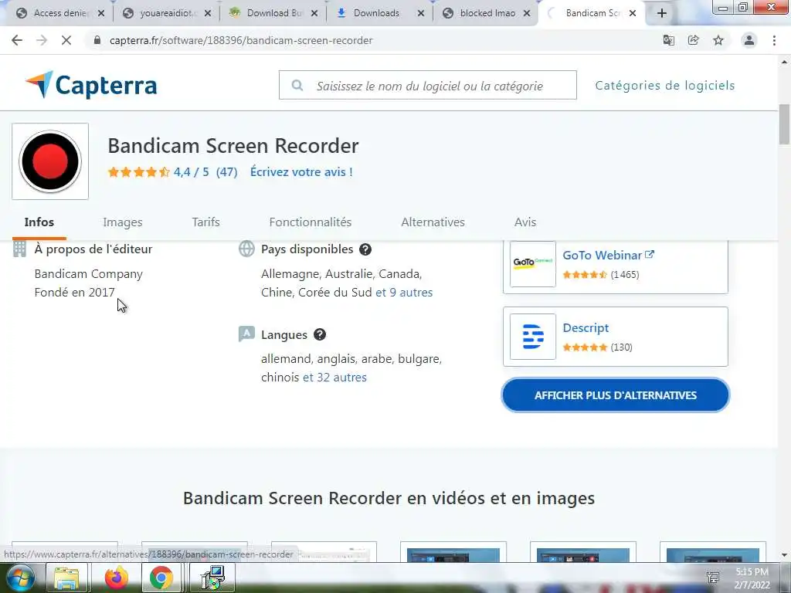
Task: Bookmark page with the star icon
Action: (x=718, y=40)
